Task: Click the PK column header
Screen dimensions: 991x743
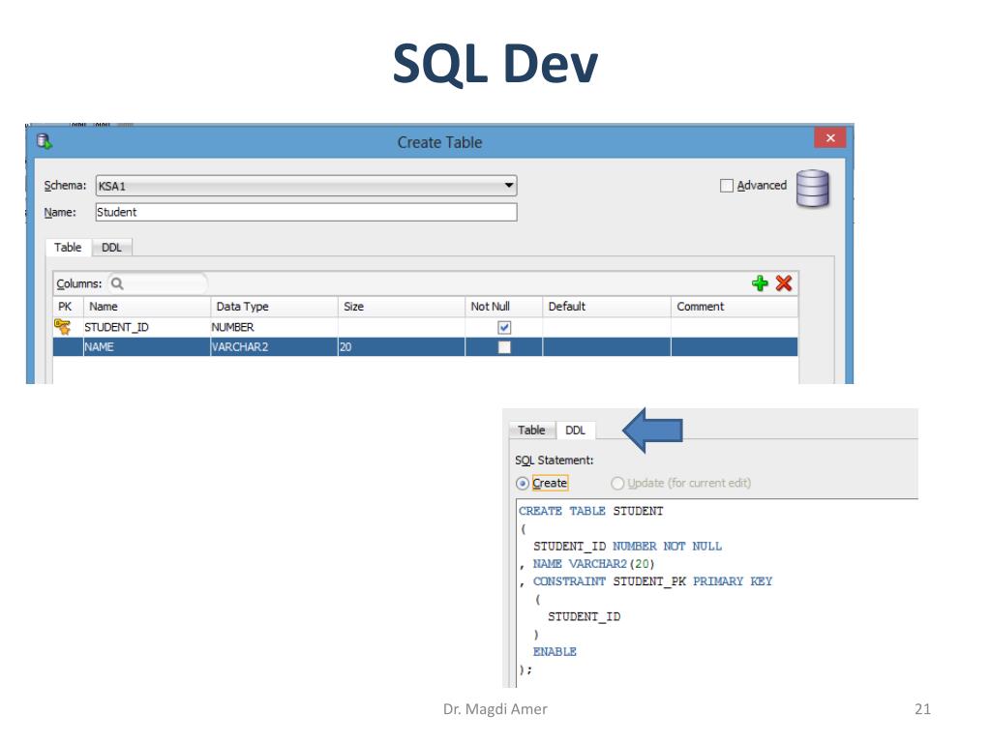Action: [69, 307]
